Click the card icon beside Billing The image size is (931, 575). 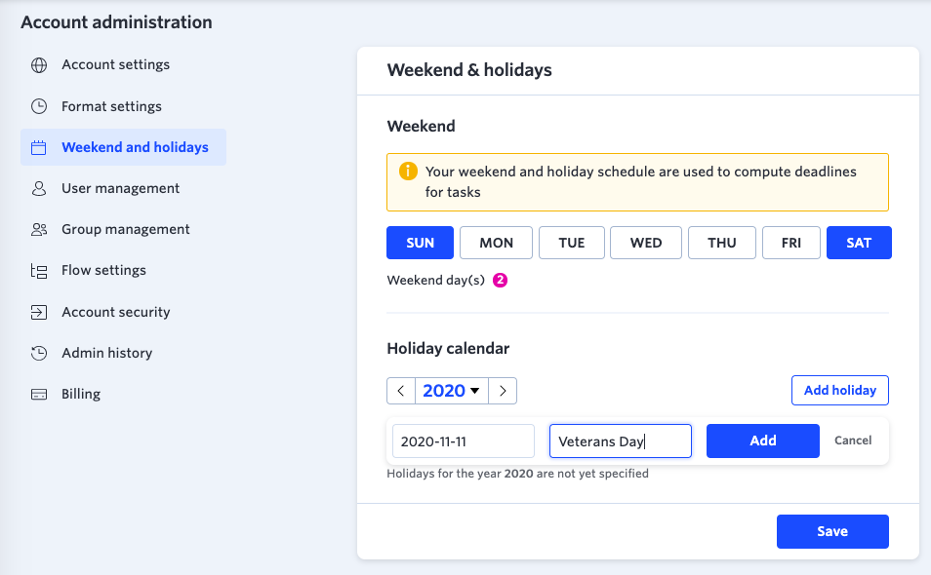[x=39, y=394]
